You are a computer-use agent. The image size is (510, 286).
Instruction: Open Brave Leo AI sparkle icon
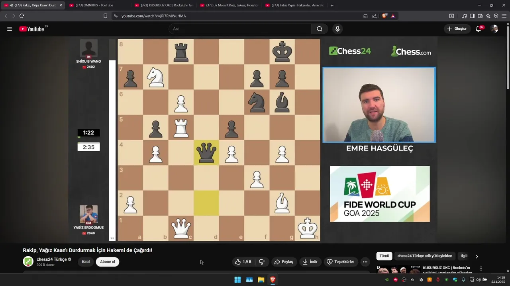pyautogui.click(x=488, y=16)
